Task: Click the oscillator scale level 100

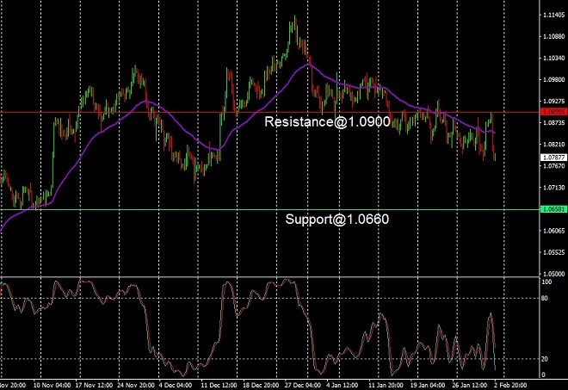Action: pos(546,282)
